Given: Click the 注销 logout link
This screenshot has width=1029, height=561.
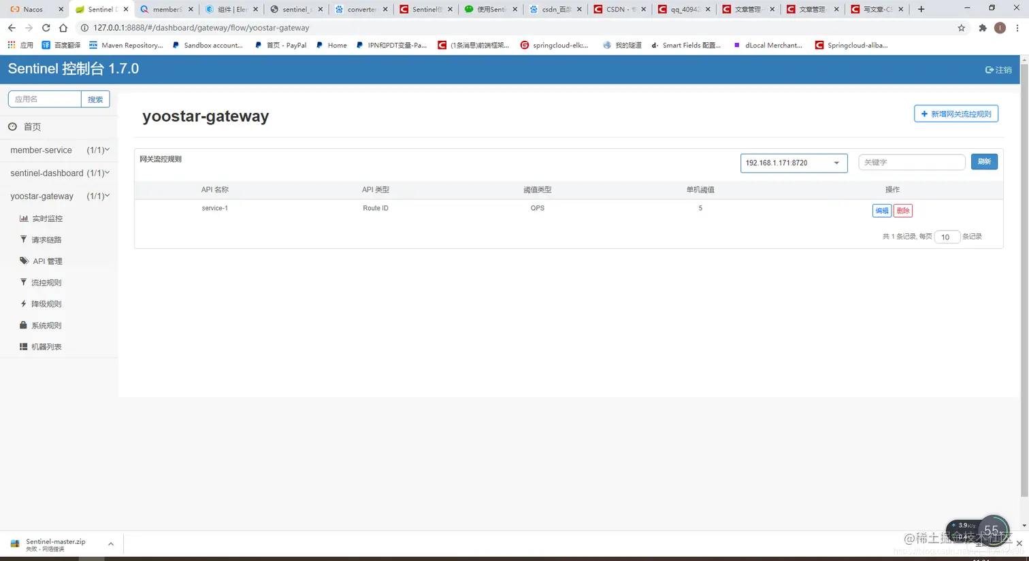Looking at the screenshot, I should [x=998, y=69].
